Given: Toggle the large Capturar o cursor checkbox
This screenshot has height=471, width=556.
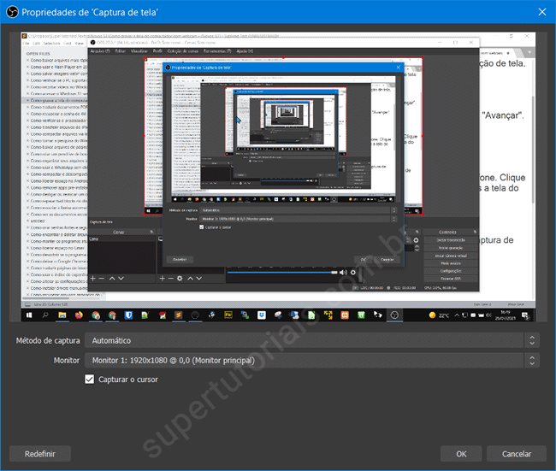Looking at the screenshot, I should (x=91, y=380).
